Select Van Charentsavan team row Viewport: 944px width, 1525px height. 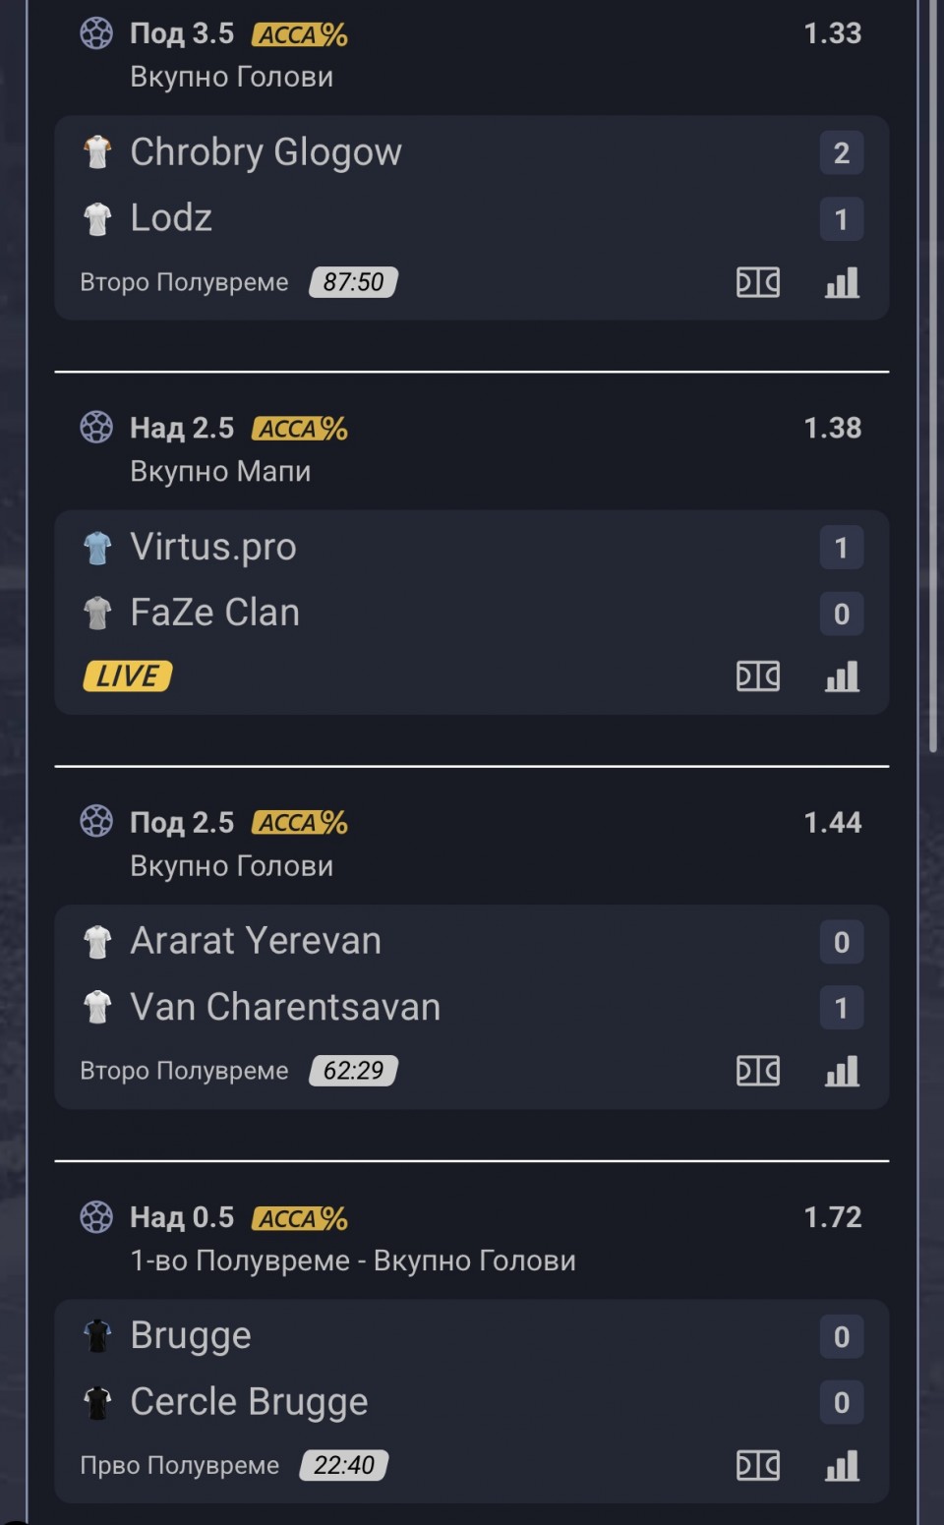[472, 1007]
